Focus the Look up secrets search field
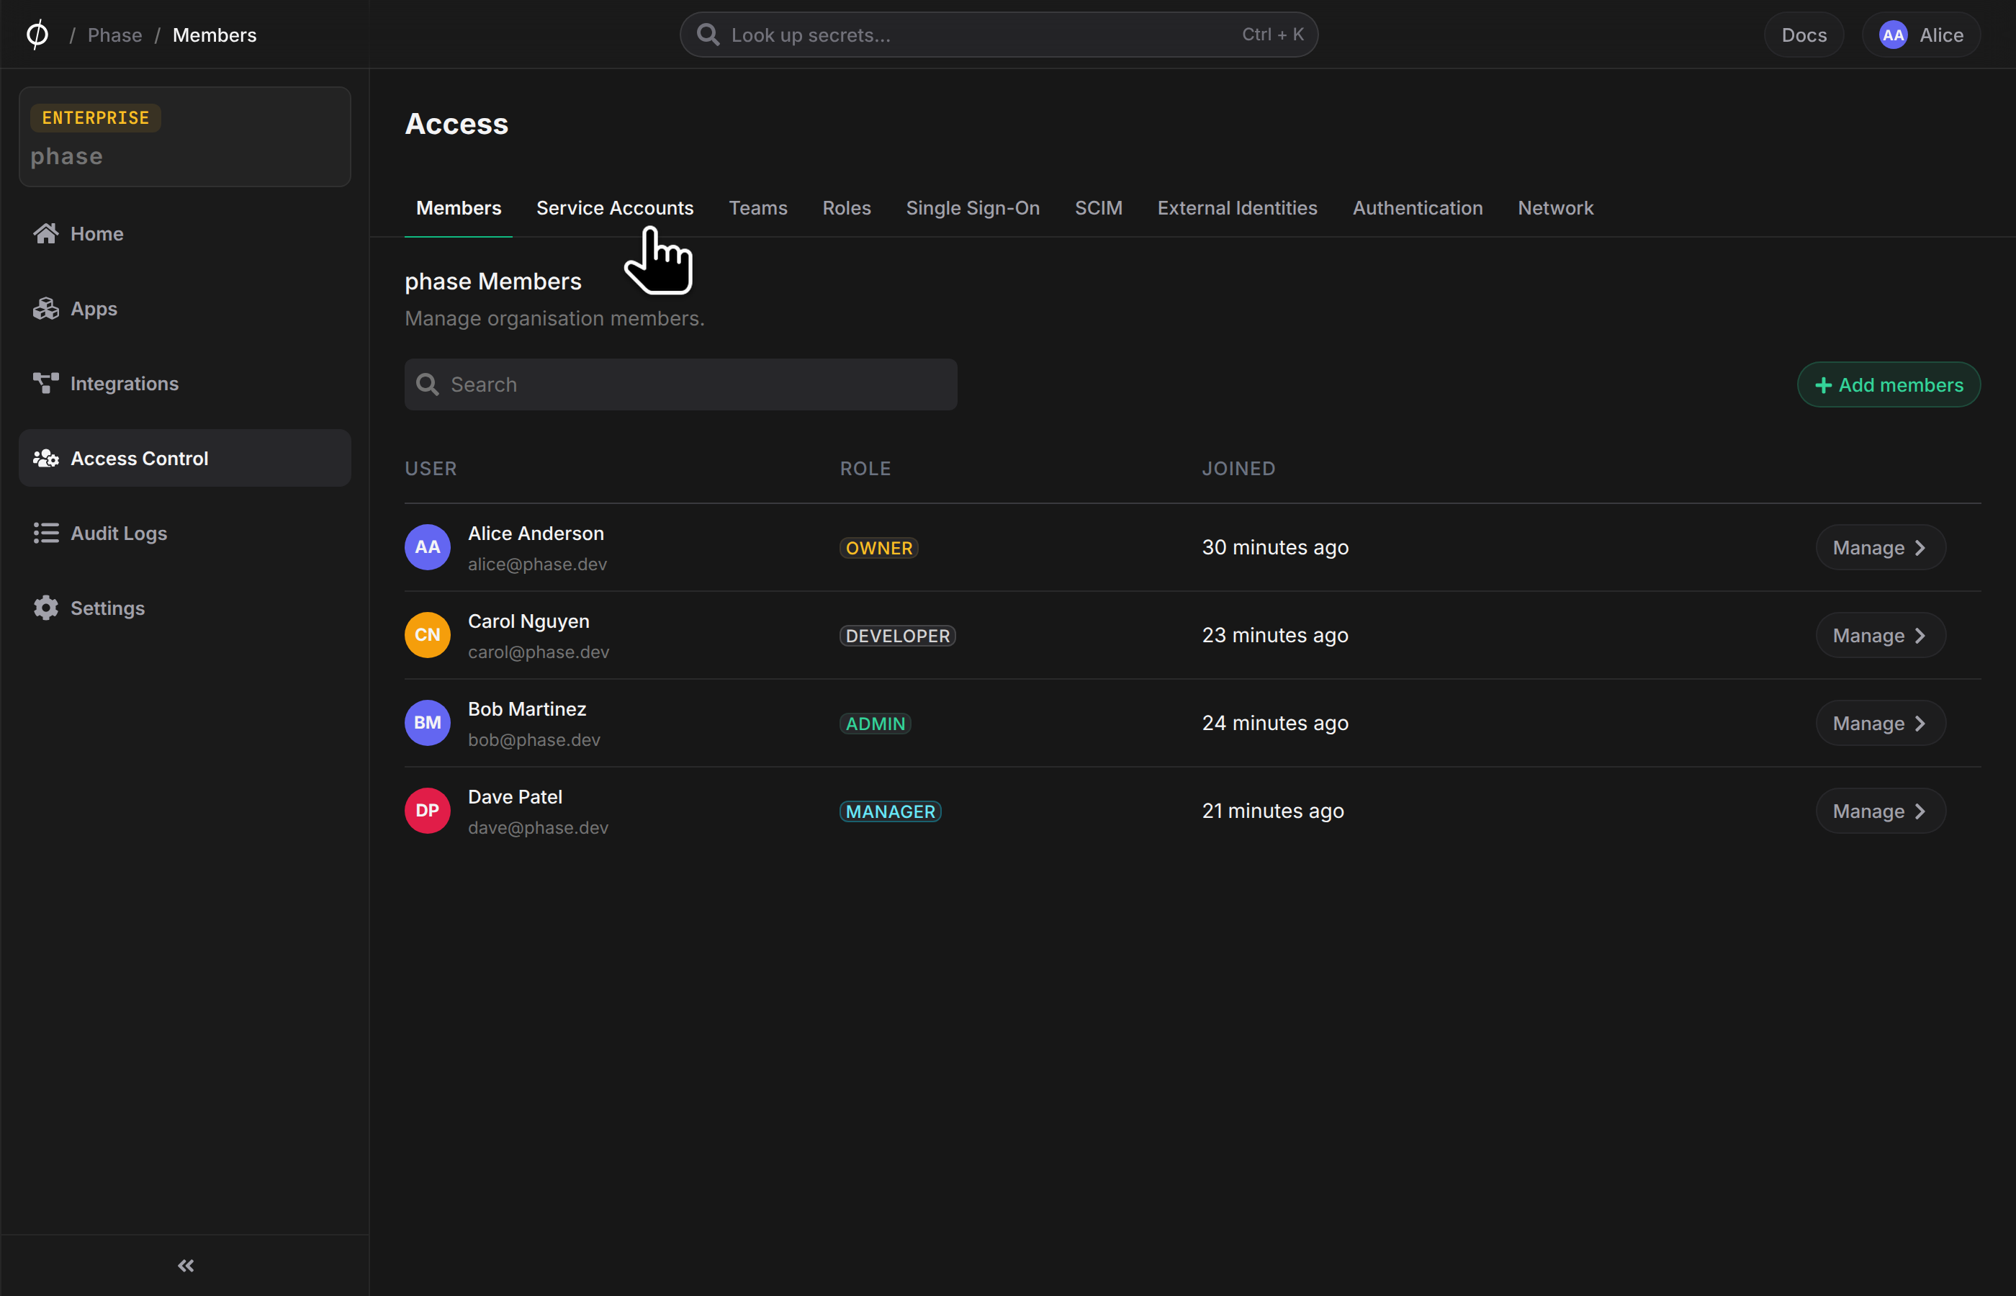Screen dimensions: 2016x1296 click(999, 35)
